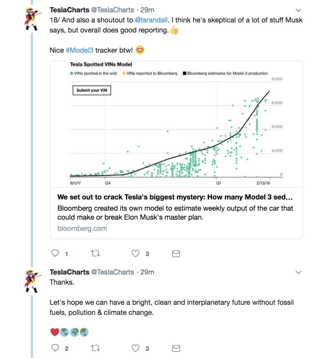Click reply icon on first tweet
The height and width of the screenshot is (358, 322).
[x=55, y=253]
